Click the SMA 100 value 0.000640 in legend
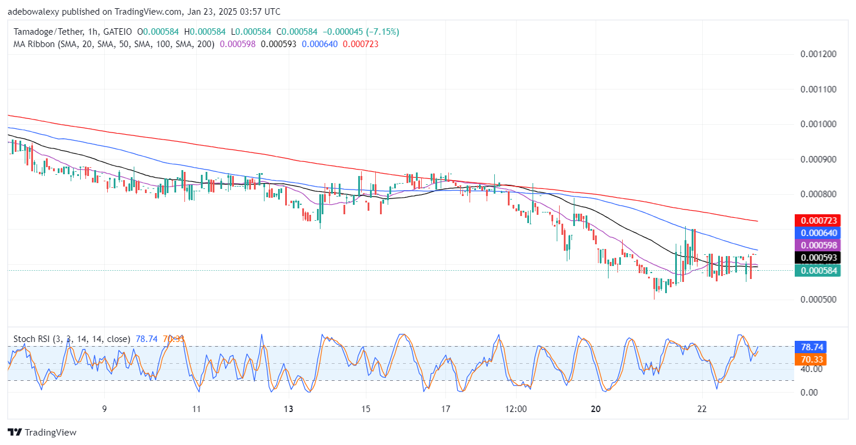 [319, 44]
